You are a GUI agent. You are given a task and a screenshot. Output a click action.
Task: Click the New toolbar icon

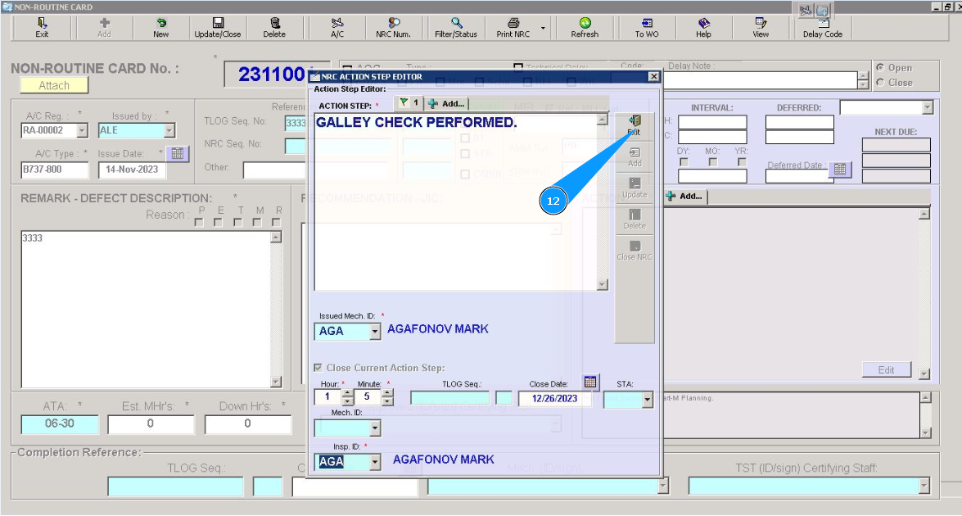(160, 28)
